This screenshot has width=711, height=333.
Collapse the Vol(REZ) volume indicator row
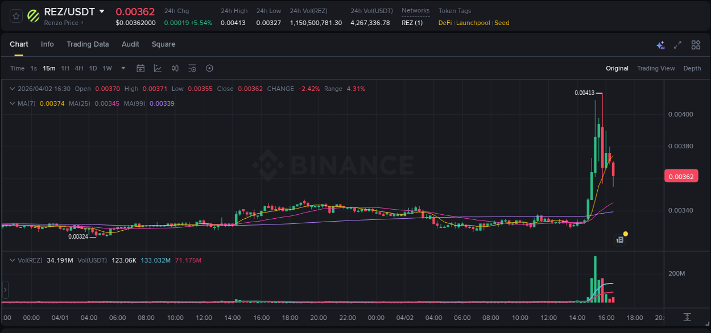click(x=13, y=260)
